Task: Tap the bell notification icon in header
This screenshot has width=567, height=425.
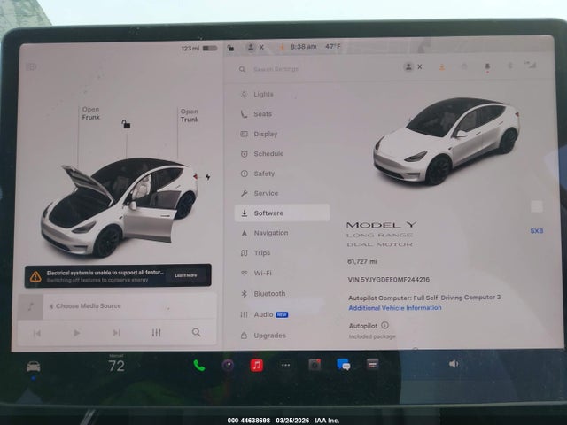Action: pos(464,66)
